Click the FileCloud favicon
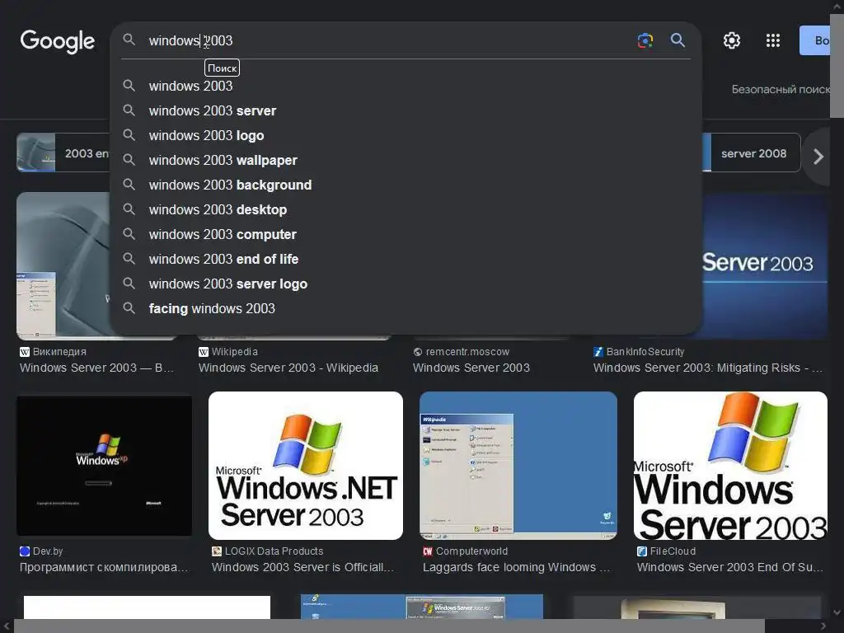 point(641,551)
